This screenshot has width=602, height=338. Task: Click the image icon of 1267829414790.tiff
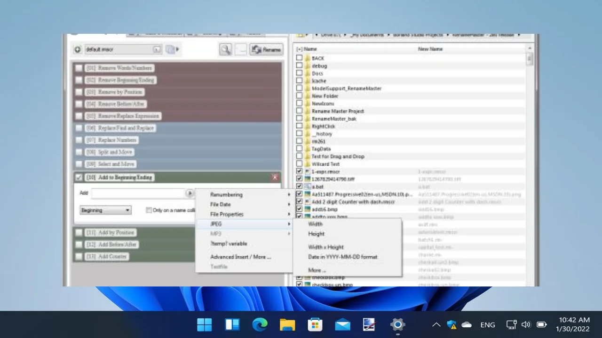coord(308,179)
